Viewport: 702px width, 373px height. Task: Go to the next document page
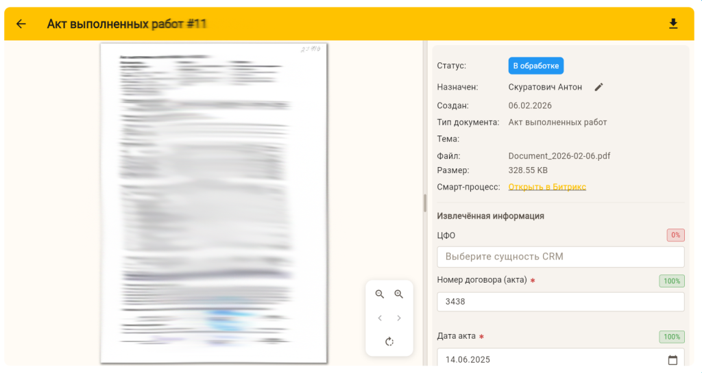[x=399, y=318]
